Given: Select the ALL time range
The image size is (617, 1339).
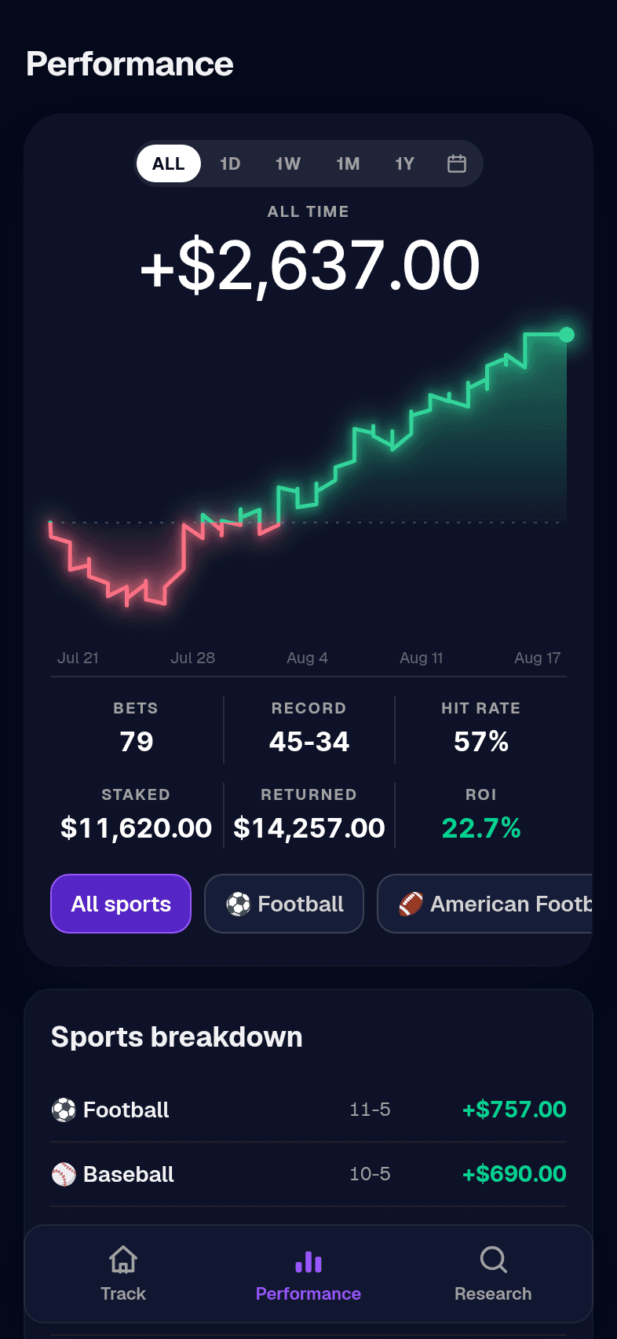Looking at the screenshot, I should (169, 163).
